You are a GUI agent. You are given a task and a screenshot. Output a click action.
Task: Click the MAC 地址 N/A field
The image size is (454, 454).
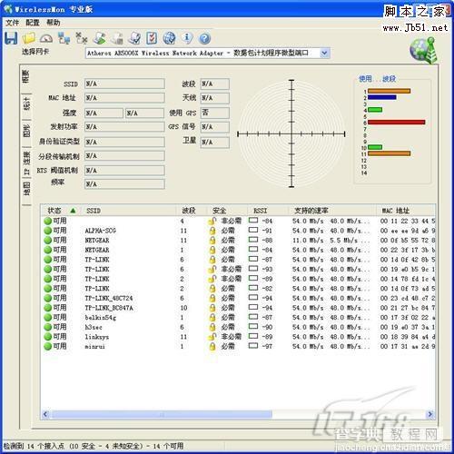tap(124, 98)
